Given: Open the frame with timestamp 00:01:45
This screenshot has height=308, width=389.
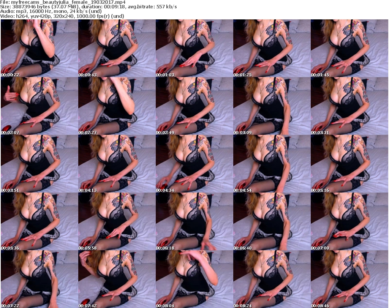Looking at the screenshot, I should [349, 48].
